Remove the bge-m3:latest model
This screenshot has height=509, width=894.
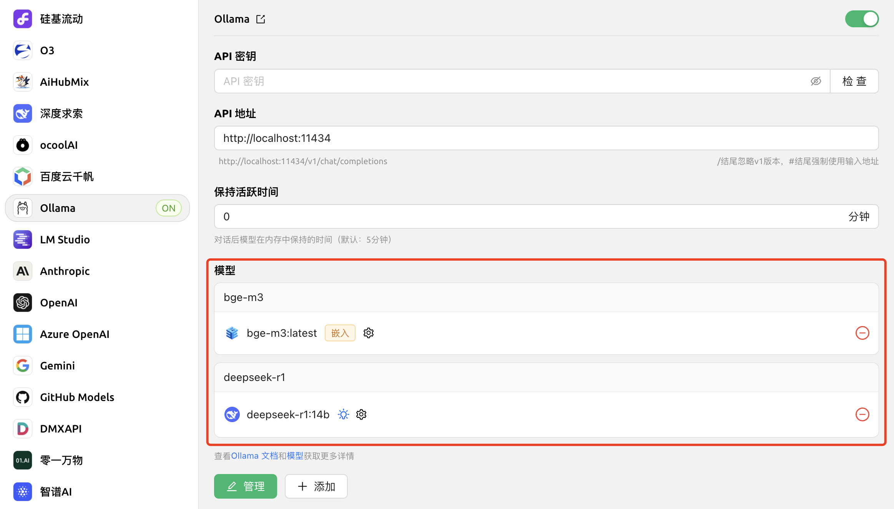(x=862, y=333)
